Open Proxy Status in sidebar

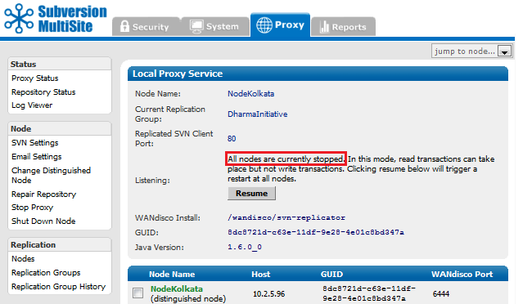click(34, 78)
